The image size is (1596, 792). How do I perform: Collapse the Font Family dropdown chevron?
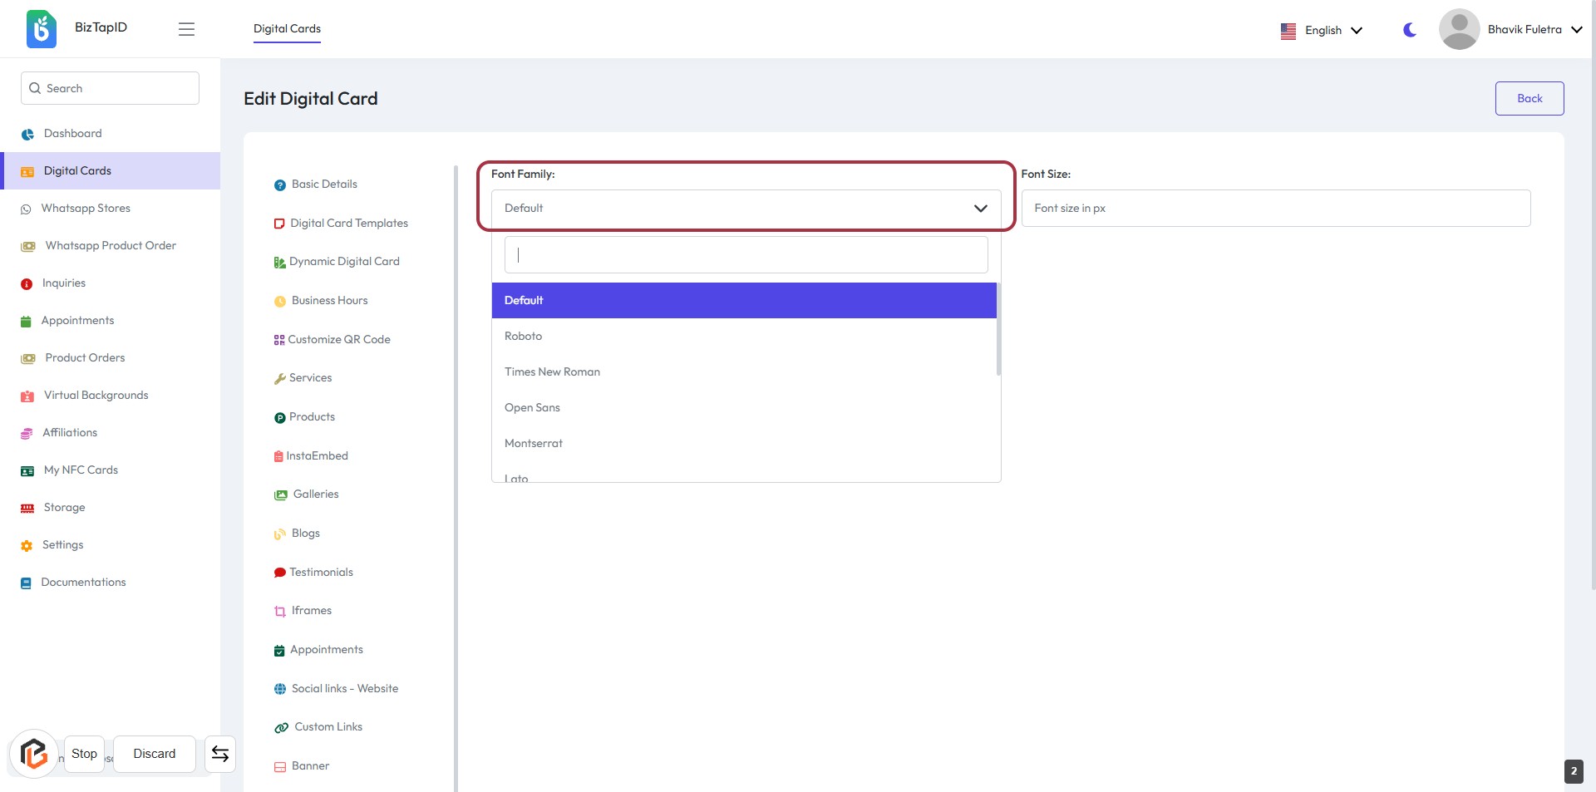980,209
